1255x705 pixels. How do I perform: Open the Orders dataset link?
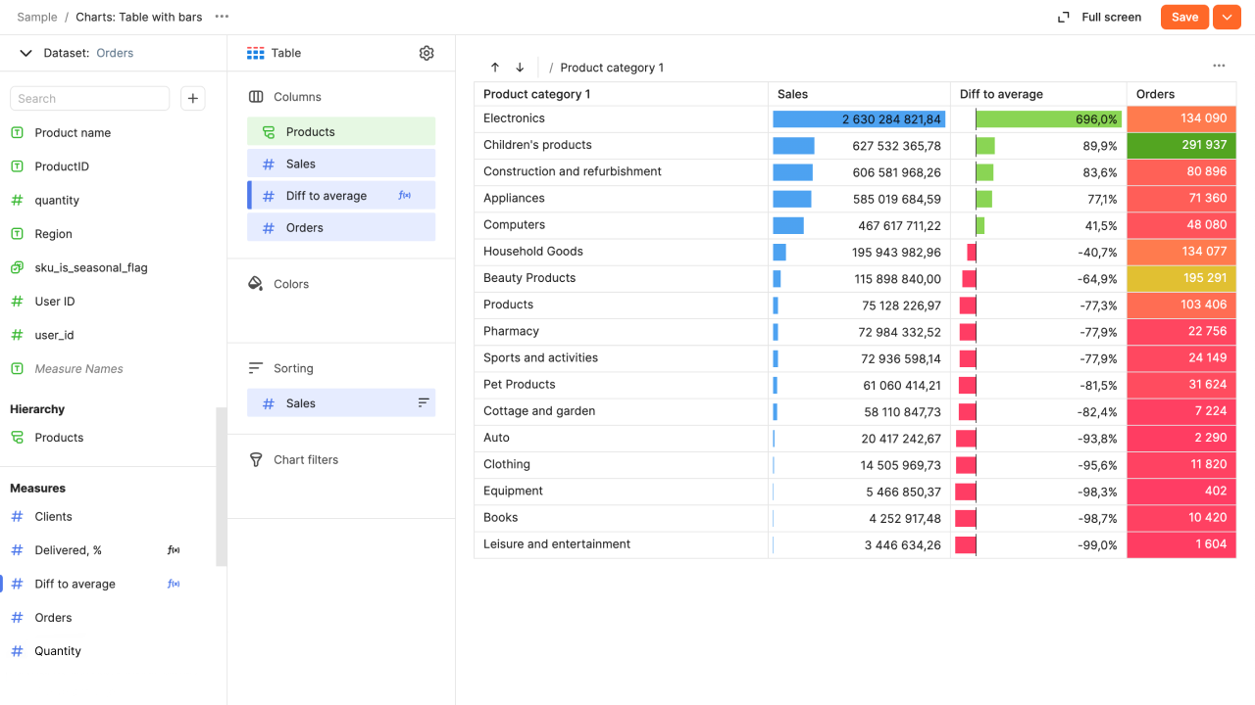coord(115,53)
